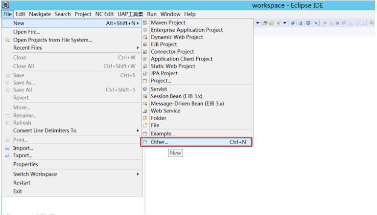The width and height of the screenshot is (377, 215).
Task: Click the Step Into toolbar icon
Action: (x=350, y=23)
